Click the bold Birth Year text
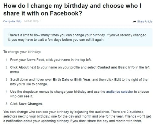Screen dimensions: 153x124 [x=82, y=79]
